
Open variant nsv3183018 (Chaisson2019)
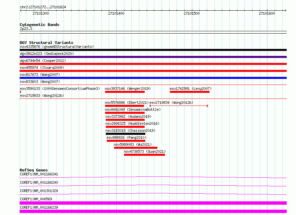click(x=130, y=130)
